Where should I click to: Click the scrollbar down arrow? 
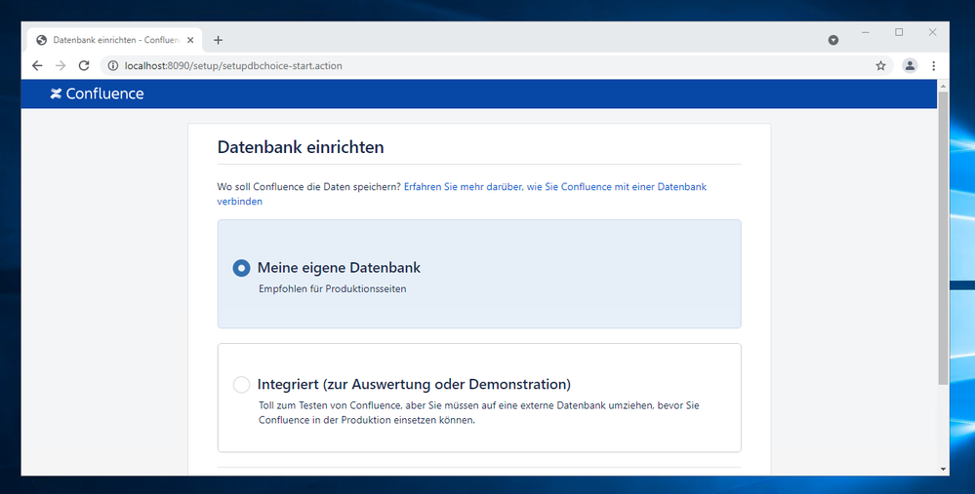coord(943,470)
